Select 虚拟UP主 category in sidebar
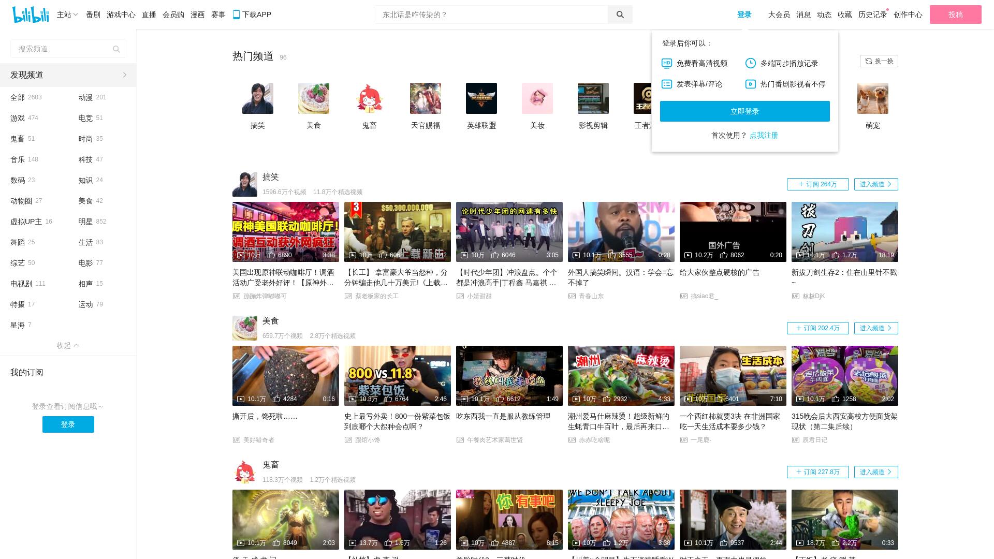 [31, 222]
